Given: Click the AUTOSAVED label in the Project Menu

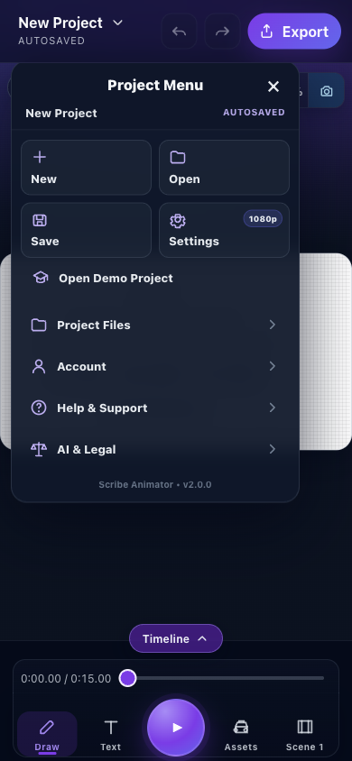Looking at the screenshot, I should (254, 113).
